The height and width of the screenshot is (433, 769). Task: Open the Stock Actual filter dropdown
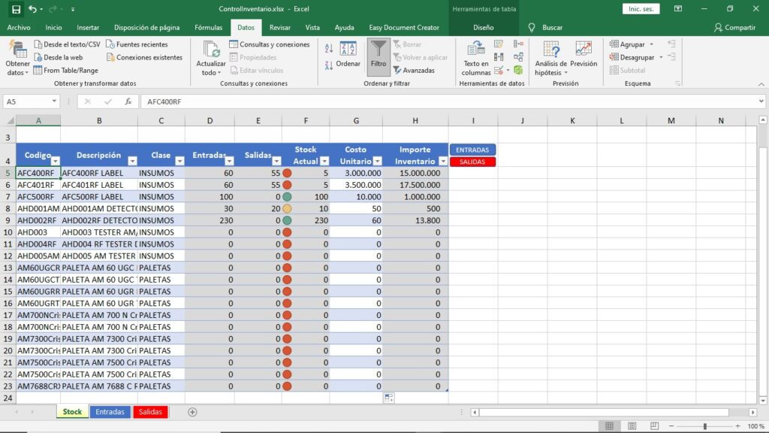tap(324, 161)
